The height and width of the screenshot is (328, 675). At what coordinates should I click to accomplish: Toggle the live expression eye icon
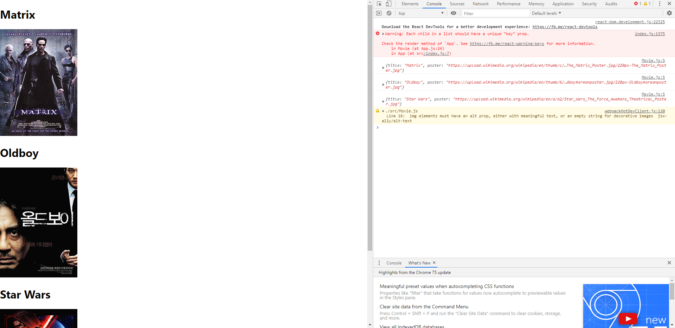pos(454,13)
